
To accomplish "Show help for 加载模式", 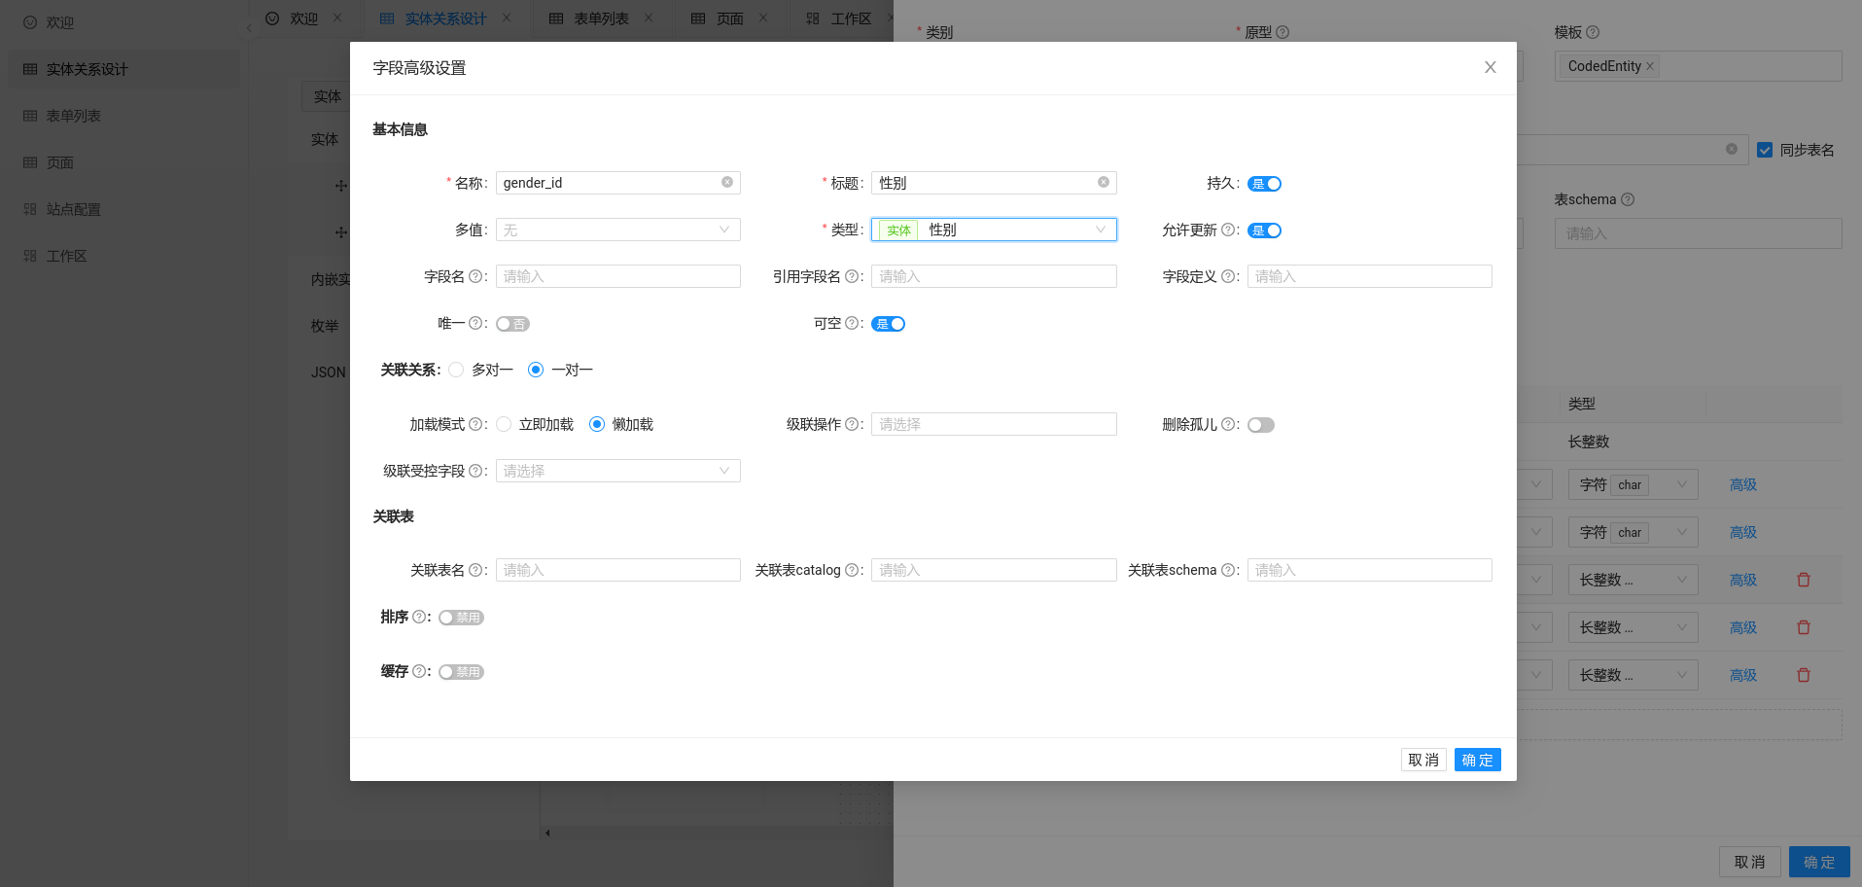I will (475, 425).
